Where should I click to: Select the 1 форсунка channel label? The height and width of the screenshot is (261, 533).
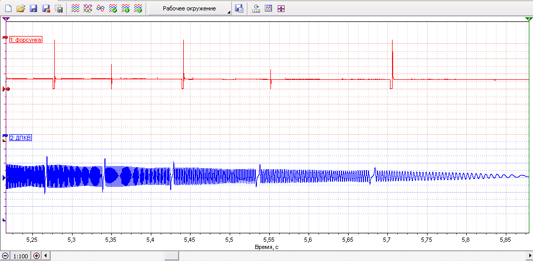pos(26,40)
